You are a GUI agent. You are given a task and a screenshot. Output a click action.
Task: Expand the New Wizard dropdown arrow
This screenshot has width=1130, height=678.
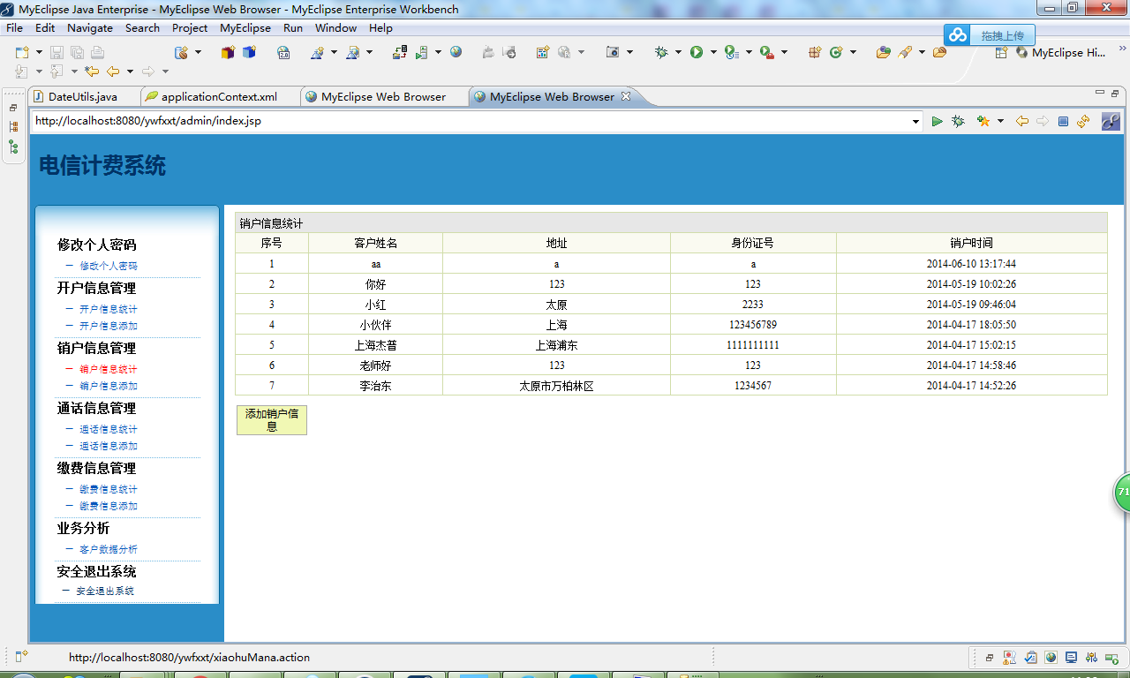(x=39, y=51)
